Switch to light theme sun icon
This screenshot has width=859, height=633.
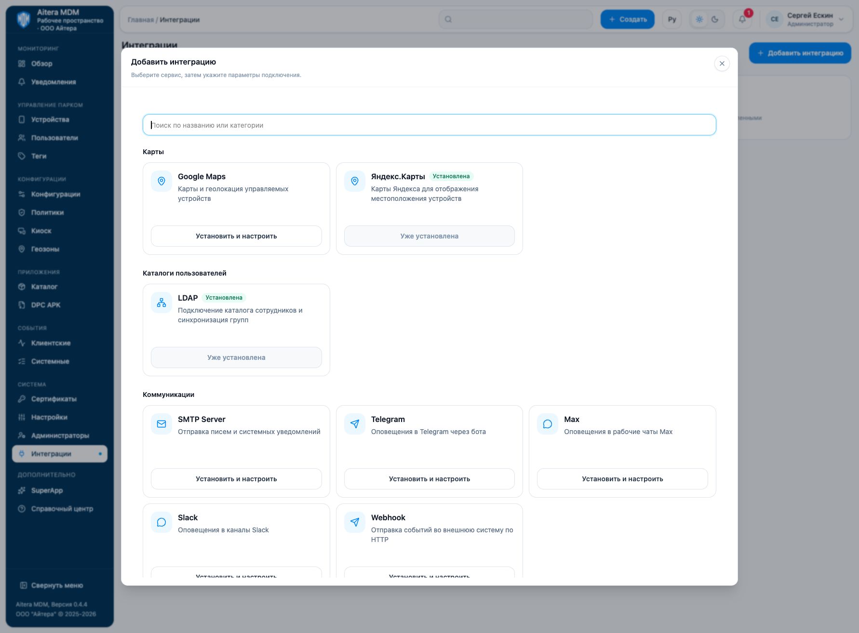[699, 19]
